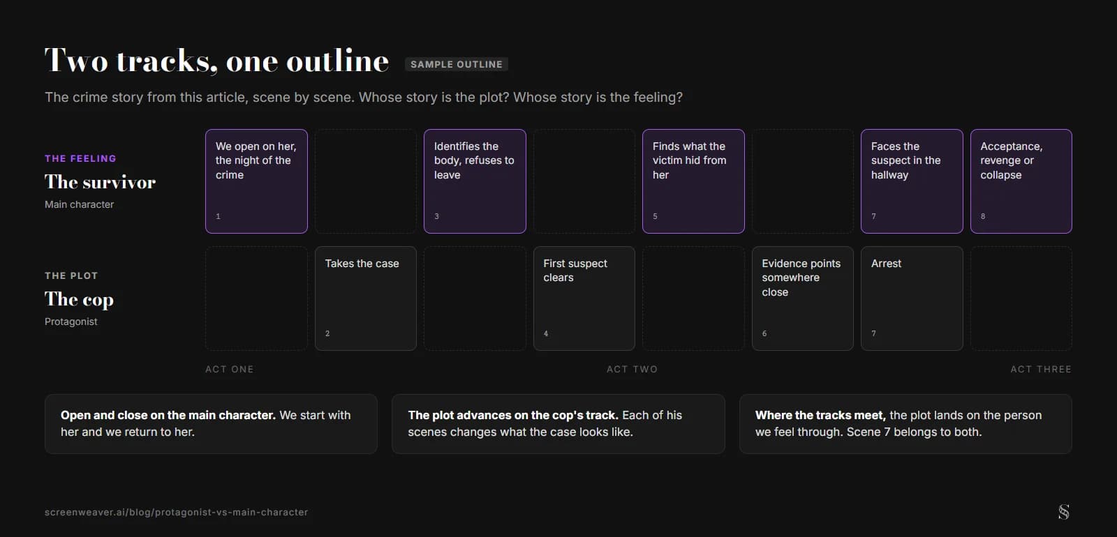Click the "Arrest" scene card
The height and width of the screenshot is (537, 1117).
point(912,298)
